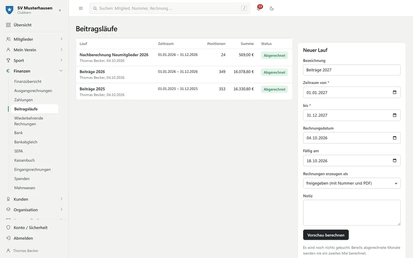
Task: Expand the Mitglieder menu chevron
Action: (61, 39)
